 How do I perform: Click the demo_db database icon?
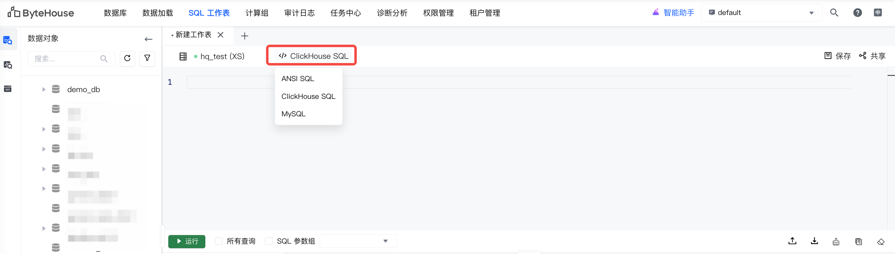pos(55,89)
